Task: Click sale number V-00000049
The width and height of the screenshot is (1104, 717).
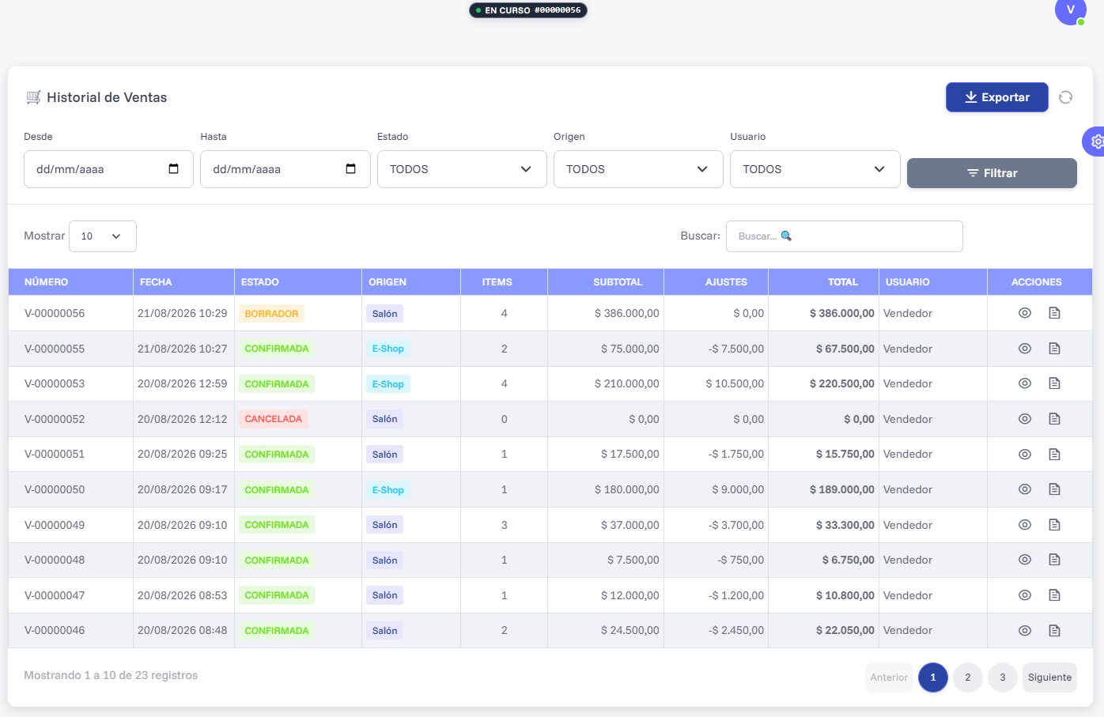Action: (55, 525)
